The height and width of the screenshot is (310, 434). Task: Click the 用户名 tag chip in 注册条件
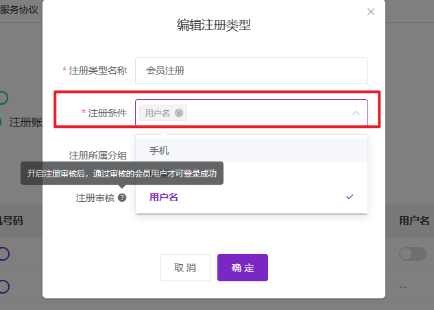tap(158, 113)
